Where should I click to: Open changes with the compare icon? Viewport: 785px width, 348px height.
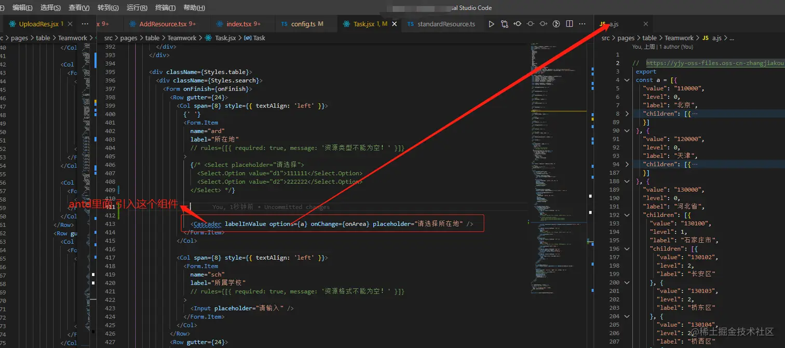click(504, 24)
